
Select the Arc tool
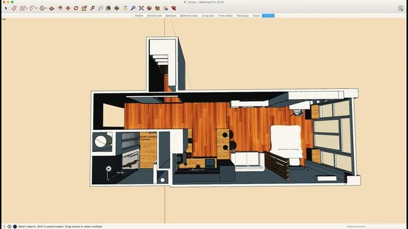(32, 8)
